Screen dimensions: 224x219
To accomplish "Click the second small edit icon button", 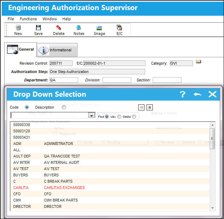I will click(150, 108).
